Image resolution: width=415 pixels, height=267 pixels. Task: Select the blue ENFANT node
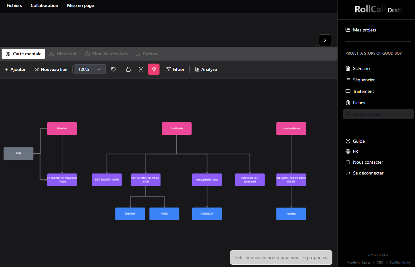(130, 214)
